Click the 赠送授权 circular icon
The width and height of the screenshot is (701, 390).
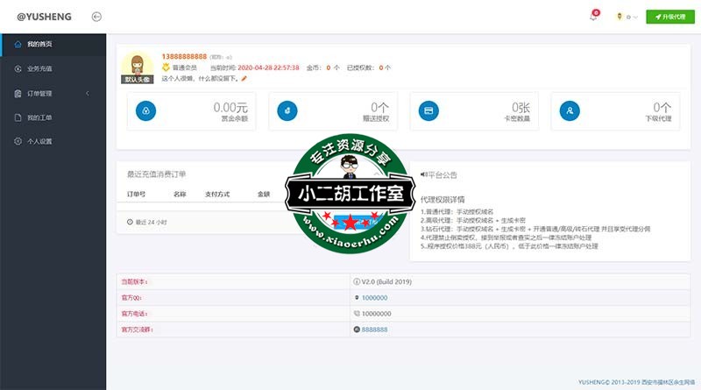coord(284,111)
